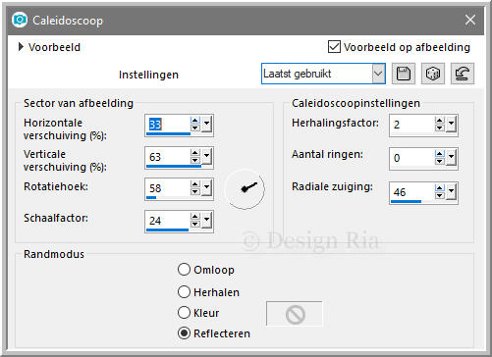Viewport: 492px width, 357px height.
Task: Select the Reflecteren edge mode
Action: tap(184, 333)
